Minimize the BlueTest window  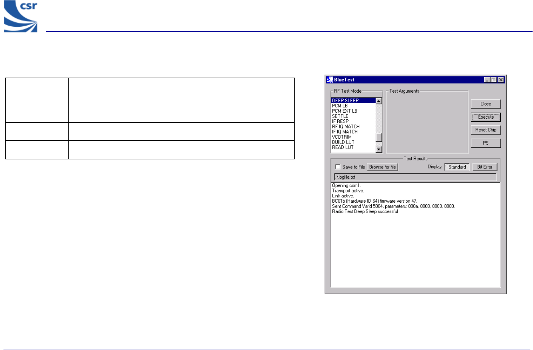pyautogui.click(x=487, y=80)
